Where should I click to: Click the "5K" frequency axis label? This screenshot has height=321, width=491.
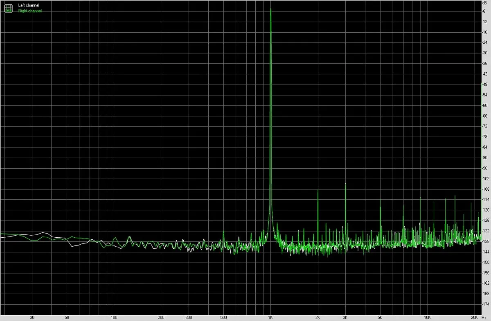pos(380,318)
